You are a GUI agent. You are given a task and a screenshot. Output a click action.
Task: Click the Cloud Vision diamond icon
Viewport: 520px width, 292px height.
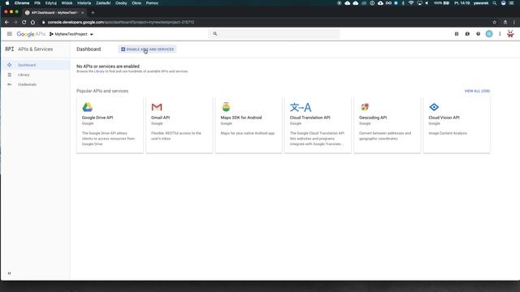tap(434, 107)
